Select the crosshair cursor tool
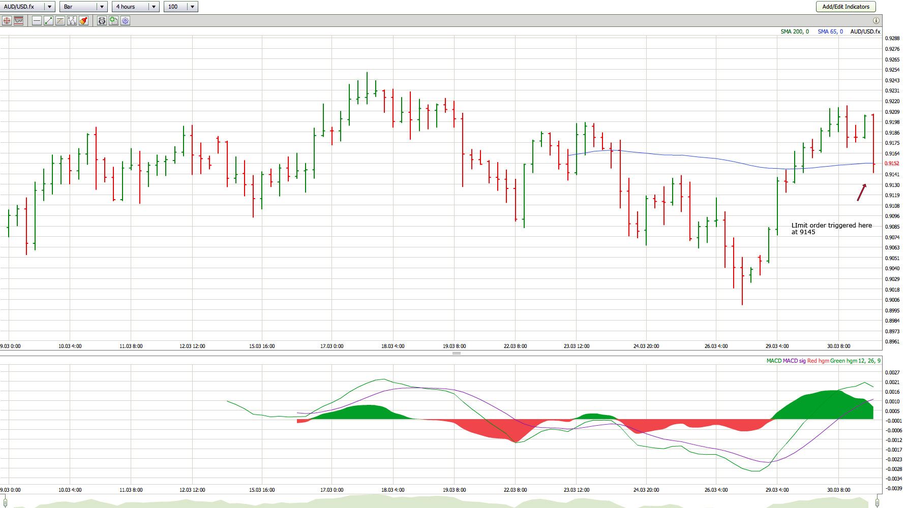 click(7, 21)
